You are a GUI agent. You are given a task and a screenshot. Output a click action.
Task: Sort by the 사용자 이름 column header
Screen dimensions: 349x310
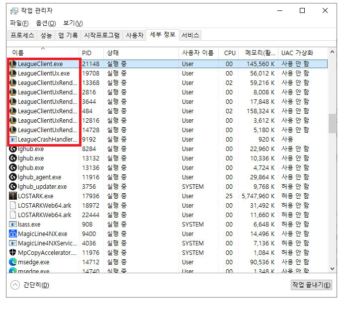click(198, 53)
